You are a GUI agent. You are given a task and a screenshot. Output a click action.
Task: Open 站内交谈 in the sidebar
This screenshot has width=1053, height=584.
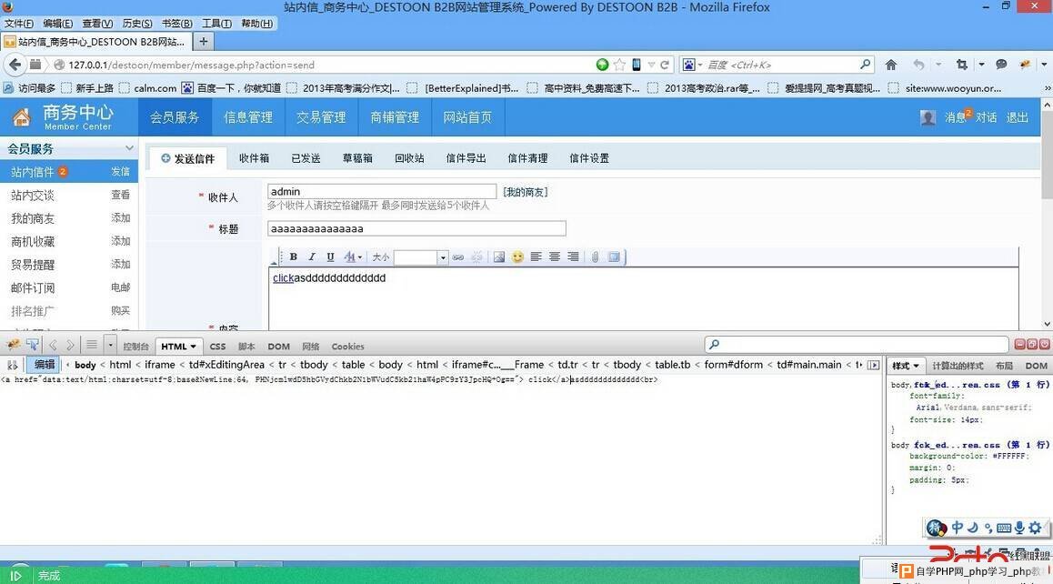(32, 196)
